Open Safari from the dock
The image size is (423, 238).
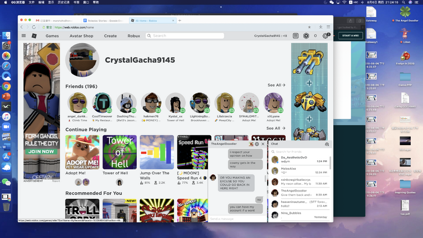tap(6, 66)
